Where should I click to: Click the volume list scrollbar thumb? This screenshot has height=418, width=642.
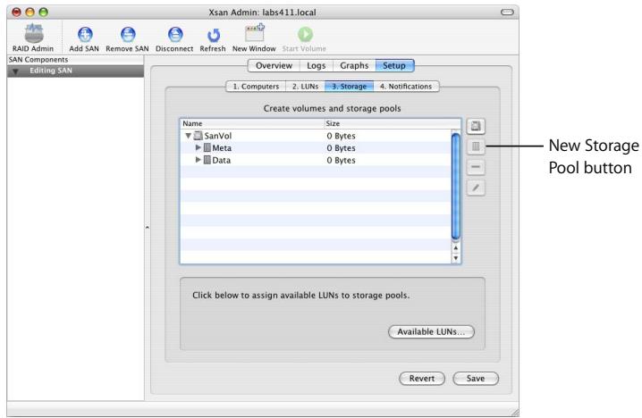456,186
